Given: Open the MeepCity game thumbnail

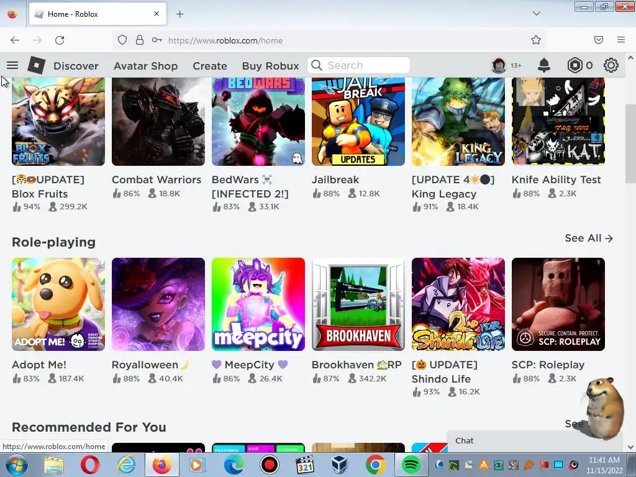Looking at the screenshot, I should click(x=258, y=304).
